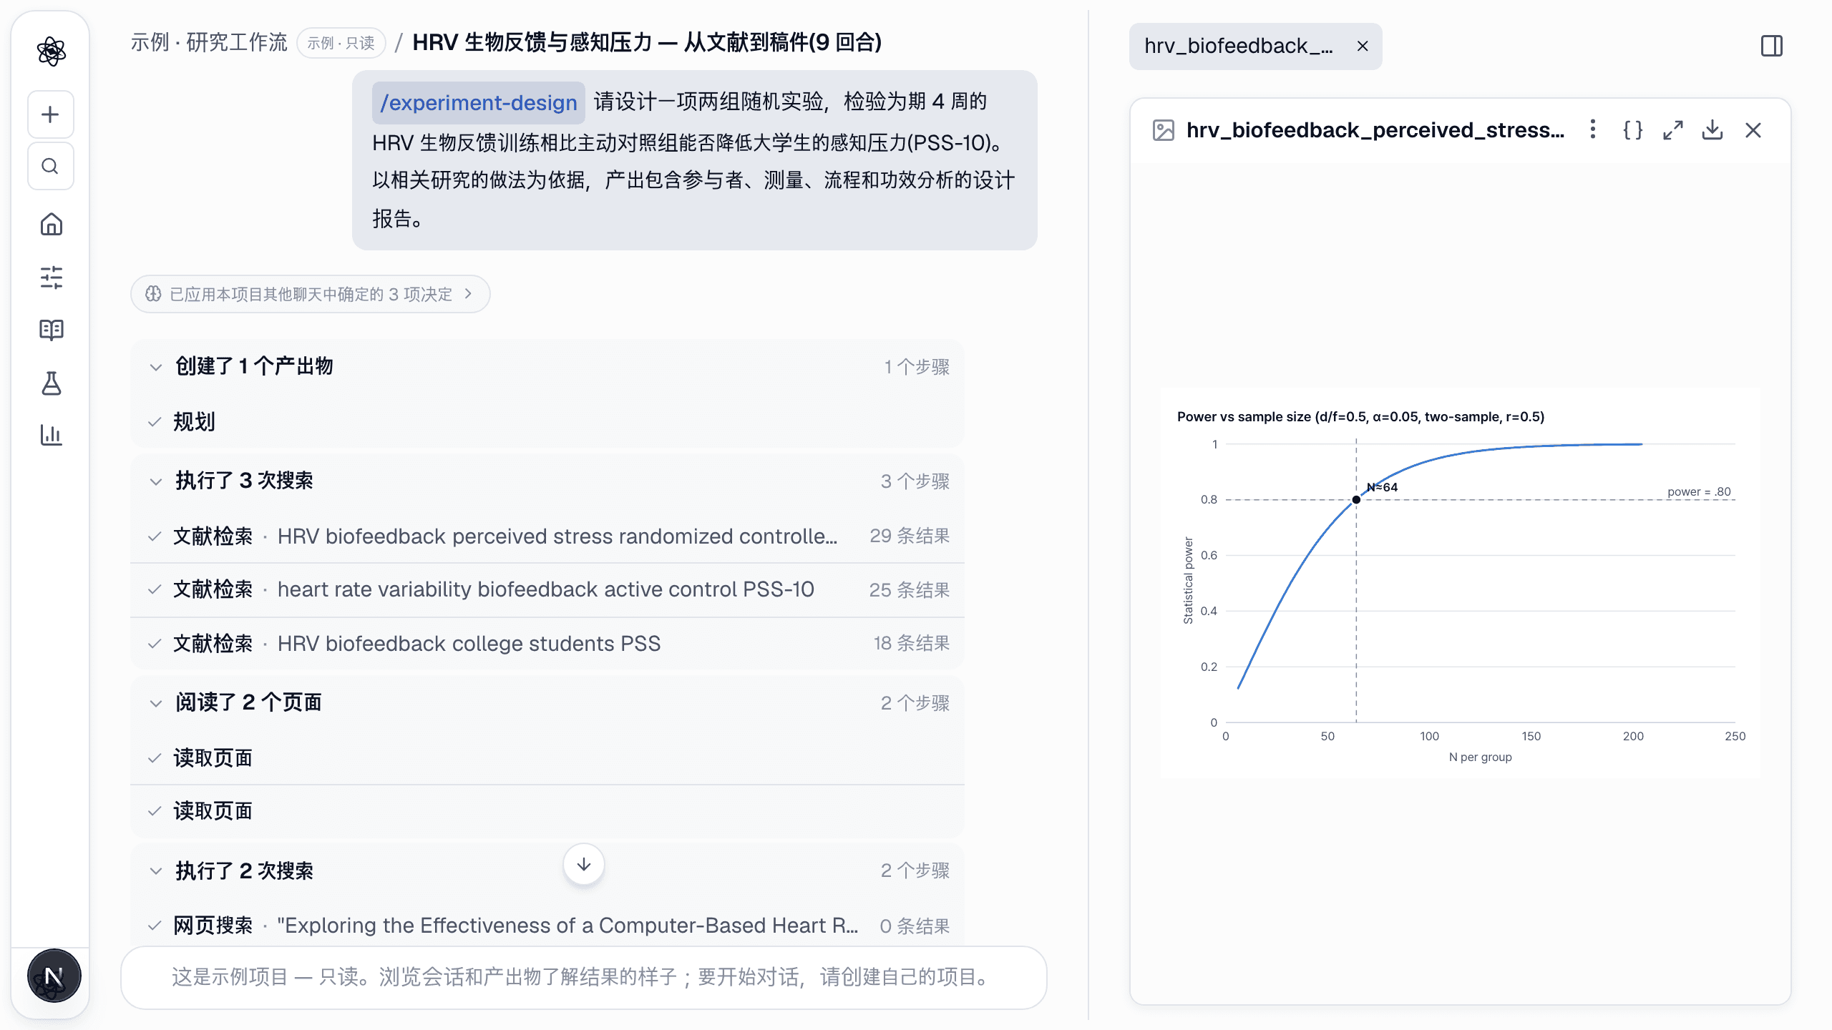Open the 规划 step row

(547, 422)
